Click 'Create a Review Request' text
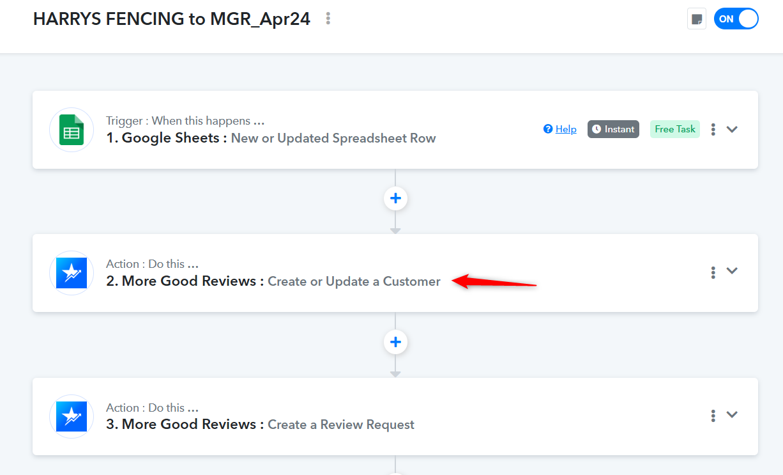Viewport: 783px width, 475px height. point(341,424)
